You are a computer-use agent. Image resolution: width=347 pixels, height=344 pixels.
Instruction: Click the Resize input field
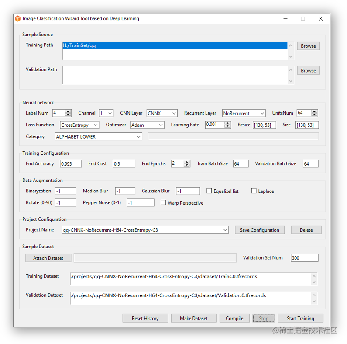(x=265, y=125)
